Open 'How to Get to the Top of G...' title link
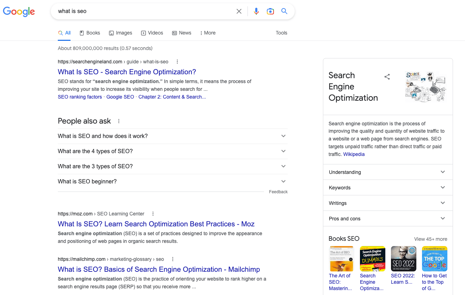Image resolution: width=465 pixels, height=295 pixels. pyautogui.click(x=434, y=282)
